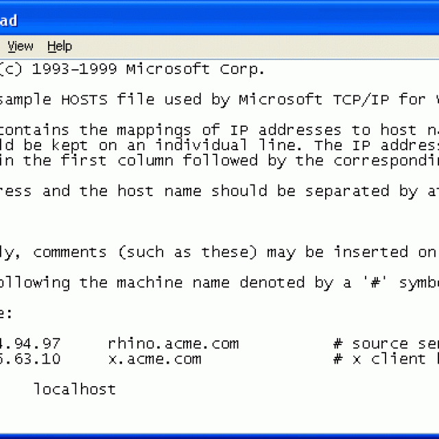Click the '.94.97' IP address fragment
The width and height of the screenshot is (439, 439).
pos(30,344)
